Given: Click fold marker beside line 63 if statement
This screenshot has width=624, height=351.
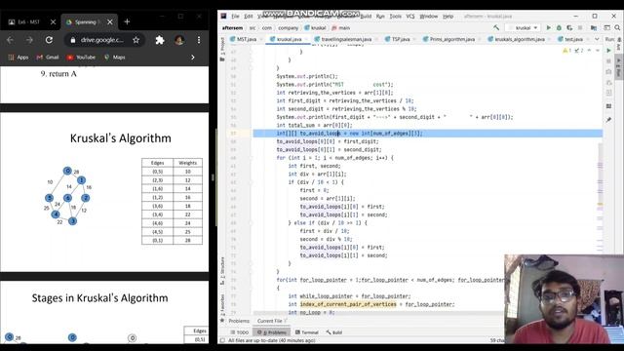Looking at the screenshot, I should 252,182.
